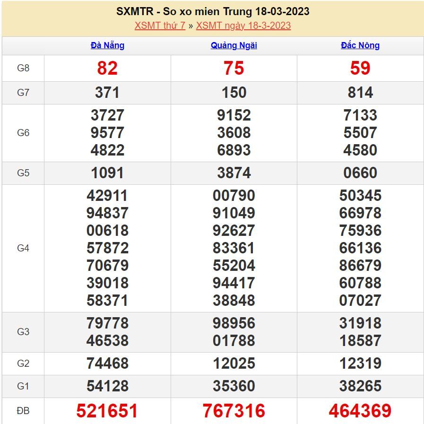This screenshot has width=424, height=424.
Task: Click the G3 number 98956
Action: (x=234, y=323)
